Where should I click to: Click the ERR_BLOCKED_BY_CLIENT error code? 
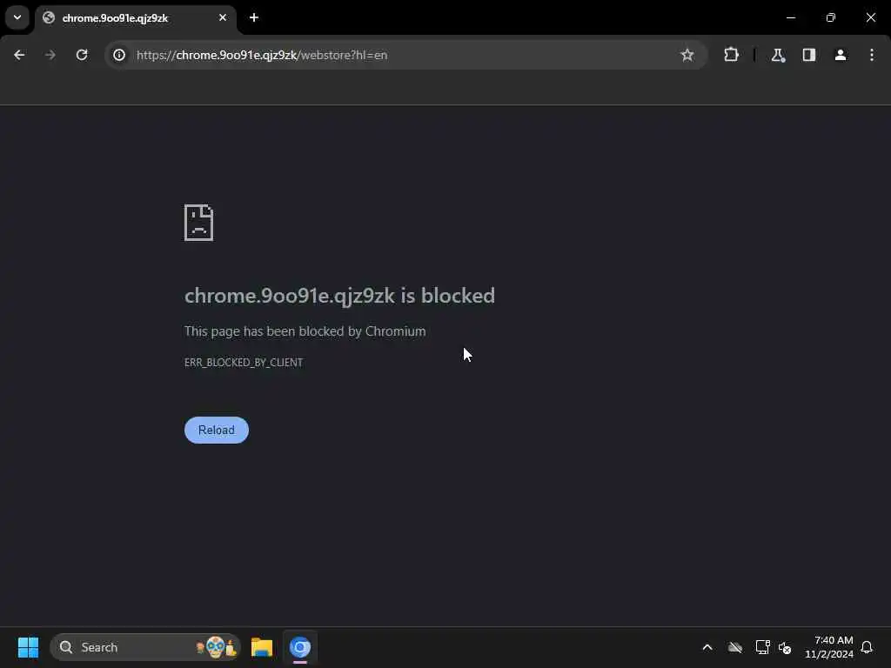click(x=244, y=363)
